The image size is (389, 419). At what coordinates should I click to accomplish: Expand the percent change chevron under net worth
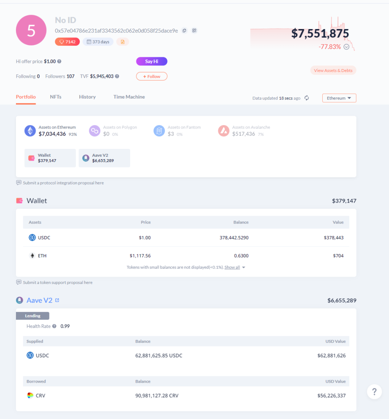(x=346, y=47)
